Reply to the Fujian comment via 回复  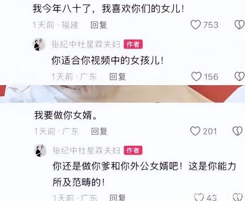pyautogui.click(x=99, y=25)
